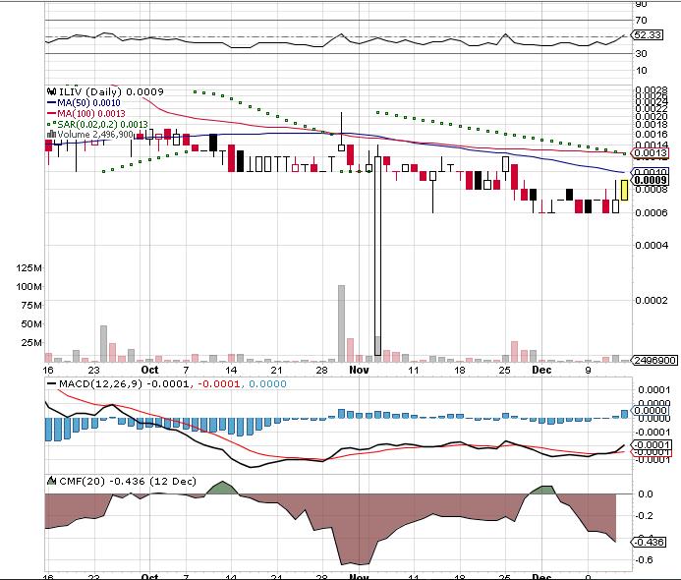Click the CMF axis label 0.0
681x580 pixels.
pyautogui.click(x=646, y=493)
